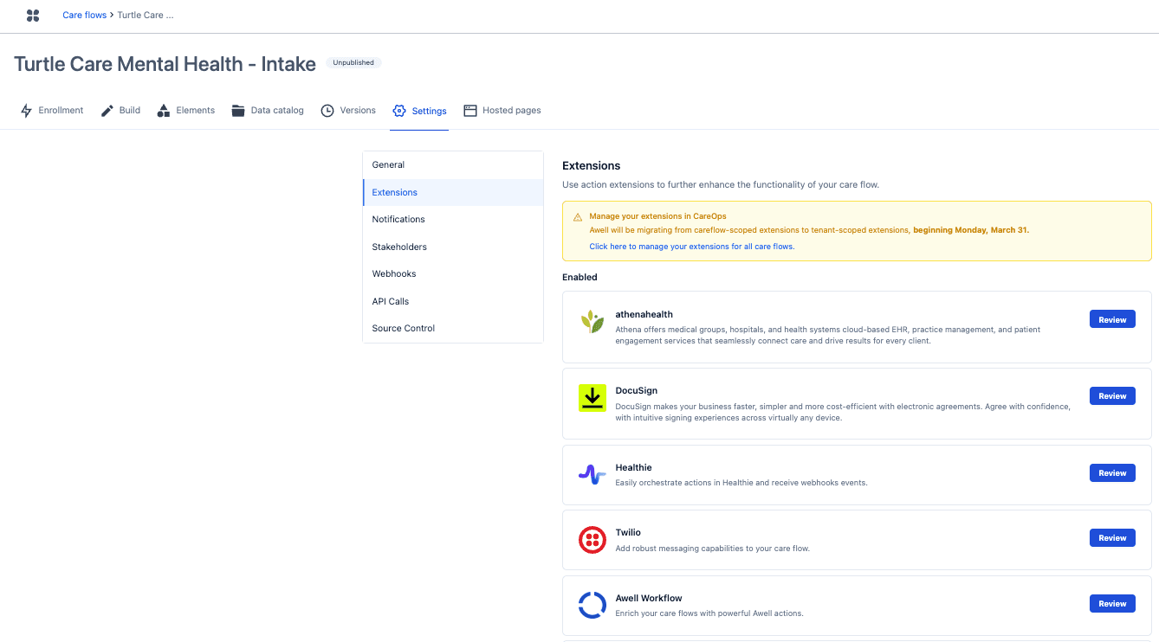Open Source Control settings section
1159x642 pixels.
pyautogui.click(x=453, y=329)
